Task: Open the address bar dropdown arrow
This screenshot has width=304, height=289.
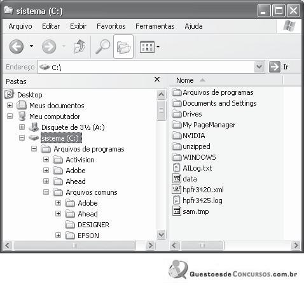Action: point(259,67)
